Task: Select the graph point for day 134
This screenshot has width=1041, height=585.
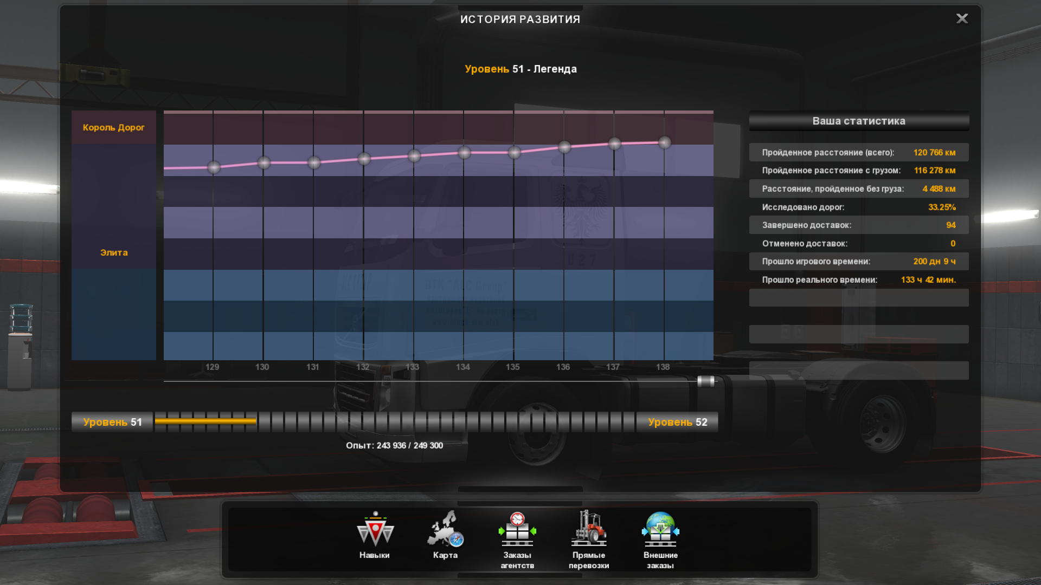Action: pos(464,153)
